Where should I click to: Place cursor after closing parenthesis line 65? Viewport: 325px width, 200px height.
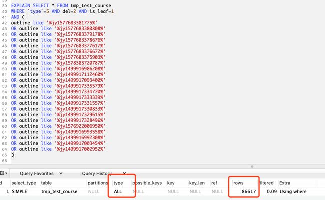[x=14, y=155]
